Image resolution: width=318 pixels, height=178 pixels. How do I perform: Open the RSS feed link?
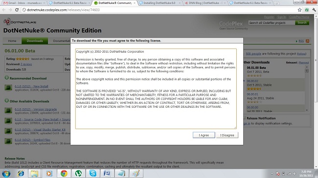tap(301, 41)
